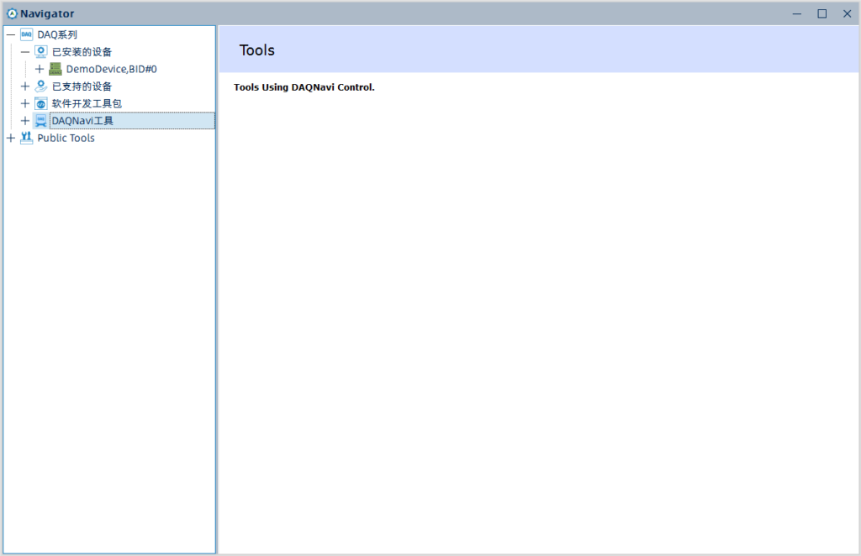Click the 软件开发工具包 SDK icon
This screenshot has height=556, width=861.
(40, 103)
